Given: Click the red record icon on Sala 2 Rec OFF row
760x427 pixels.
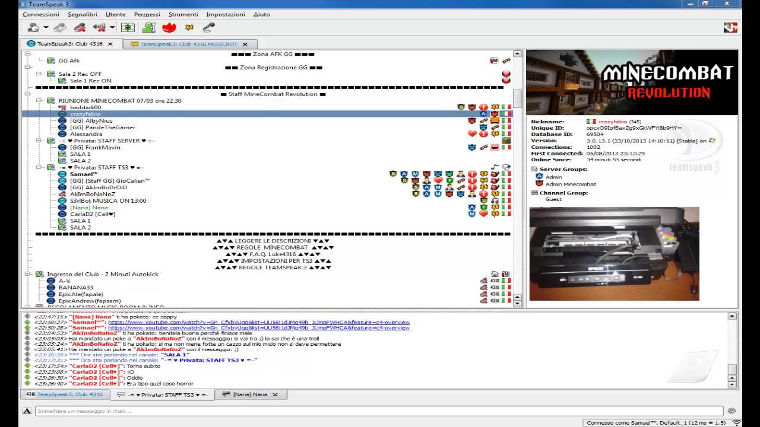Looking at the screenshot, I should (506, 74).
